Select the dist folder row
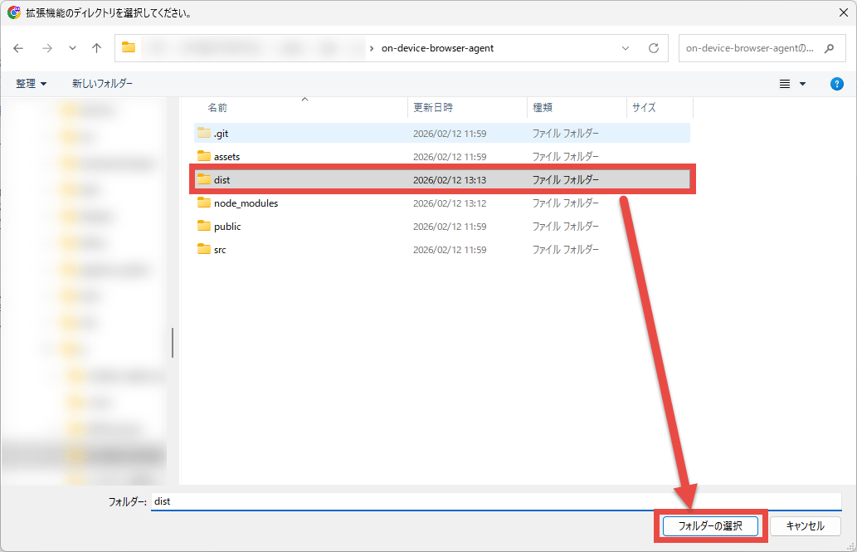 pos(441,180)
